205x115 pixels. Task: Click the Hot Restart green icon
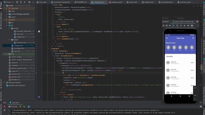[24, 106]
